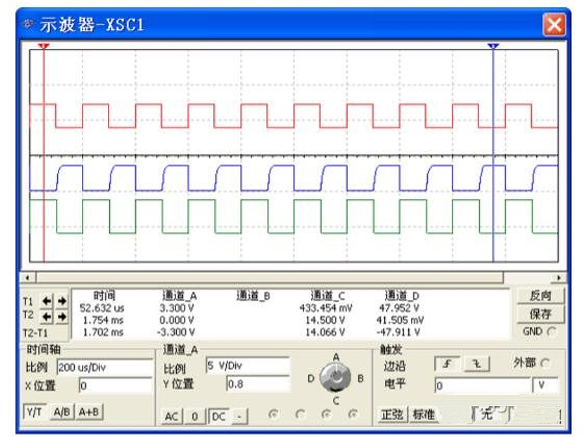
Task: Click the channel selector rotary knob
Action: pos(336,377)
